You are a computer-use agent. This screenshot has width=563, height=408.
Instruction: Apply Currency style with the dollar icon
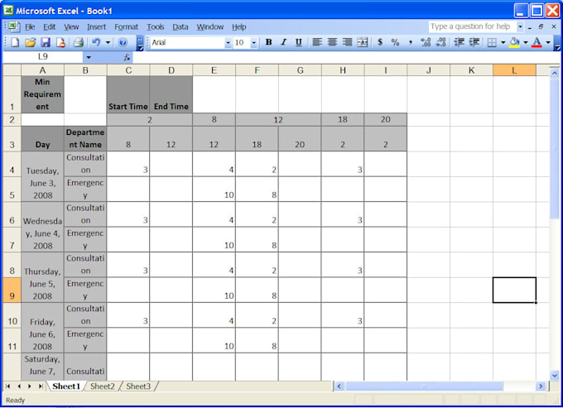point(380,42)
